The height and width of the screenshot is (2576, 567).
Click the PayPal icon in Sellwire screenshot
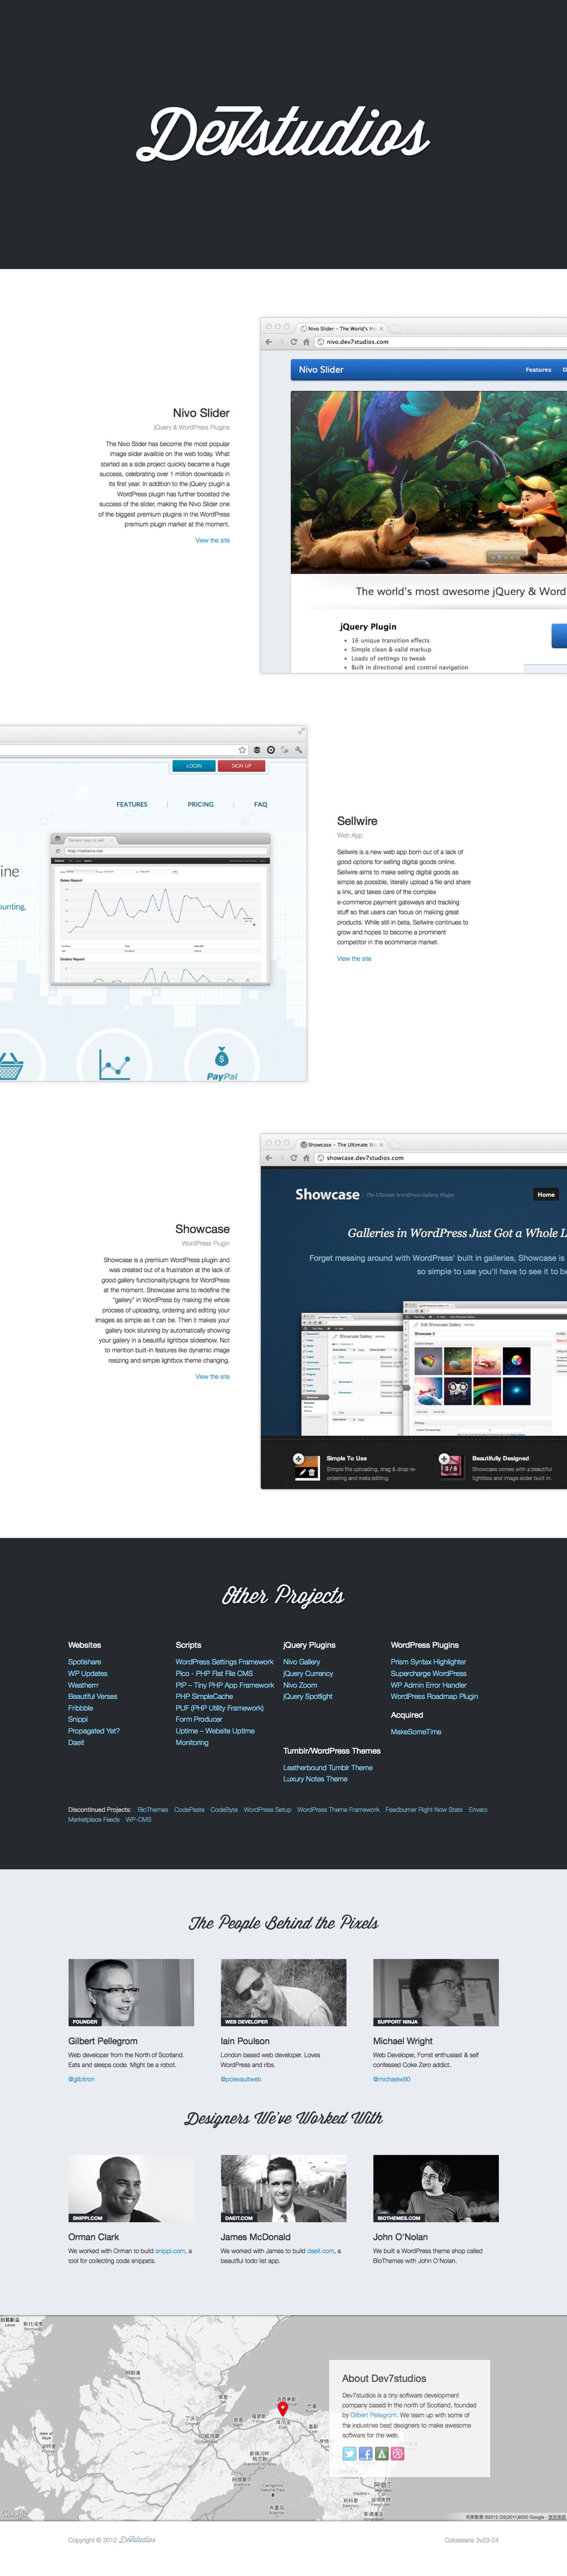coord(222,1063)
